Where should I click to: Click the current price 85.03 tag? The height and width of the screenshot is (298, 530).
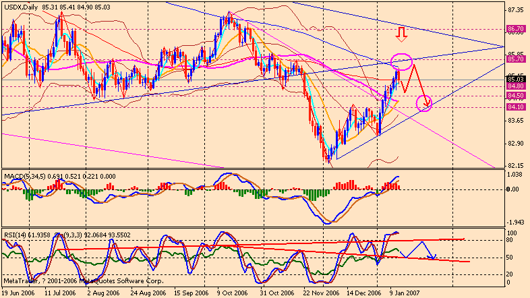(516, 80)
